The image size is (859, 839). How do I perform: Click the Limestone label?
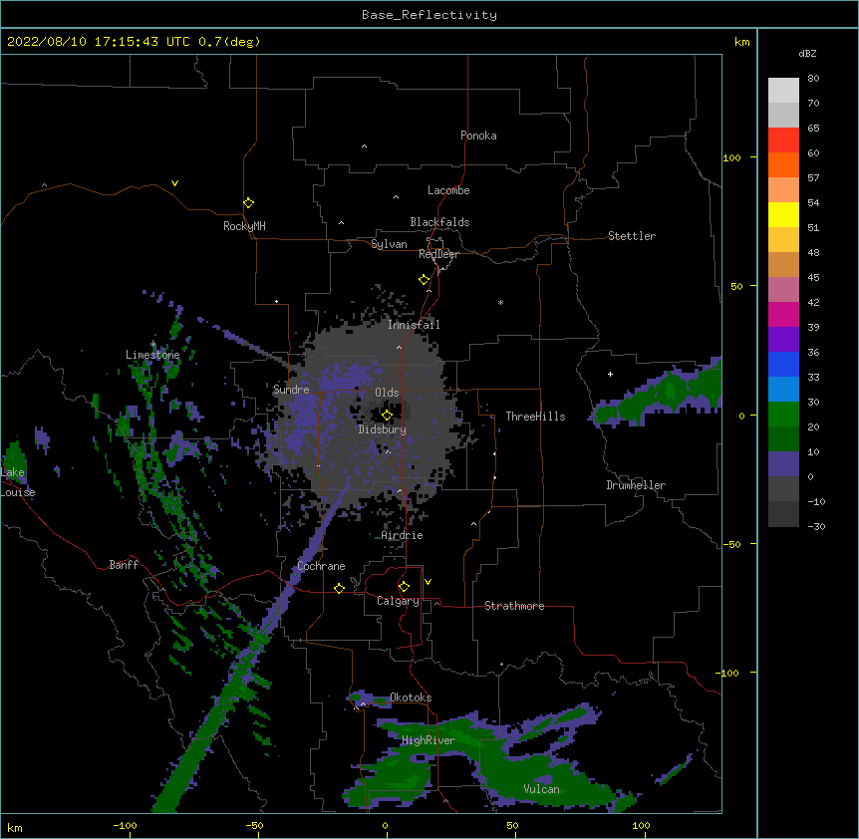point(152,355)
